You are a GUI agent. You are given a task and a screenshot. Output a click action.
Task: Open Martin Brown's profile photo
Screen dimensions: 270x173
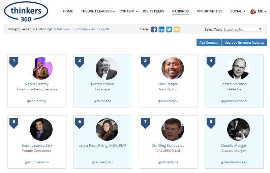(107, 68)
